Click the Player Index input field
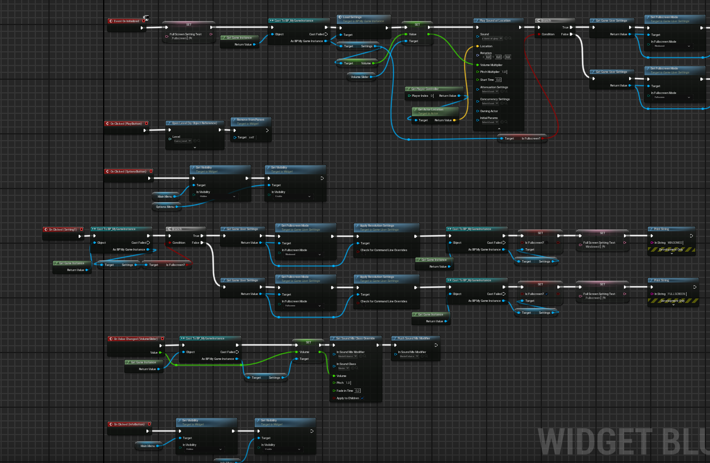This screenshot has height=463, width=710. coord(431,96)
